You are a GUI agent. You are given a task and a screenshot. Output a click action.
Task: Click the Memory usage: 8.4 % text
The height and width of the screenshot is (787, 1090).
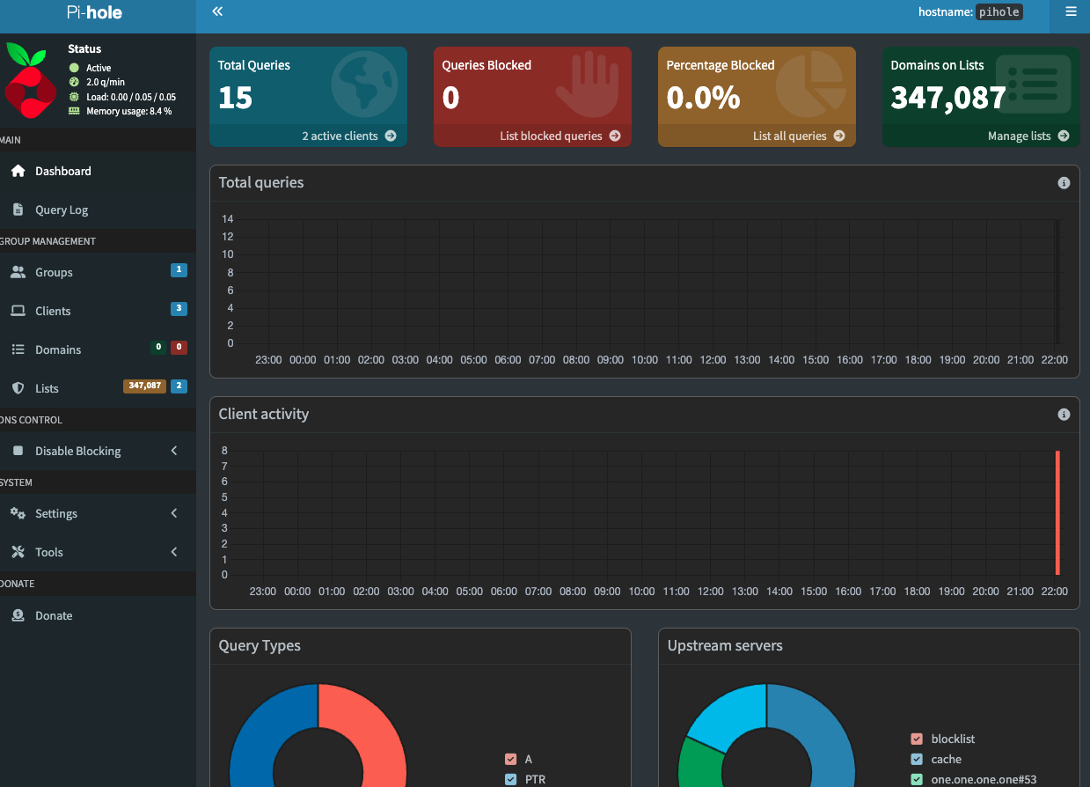(129, 111)
